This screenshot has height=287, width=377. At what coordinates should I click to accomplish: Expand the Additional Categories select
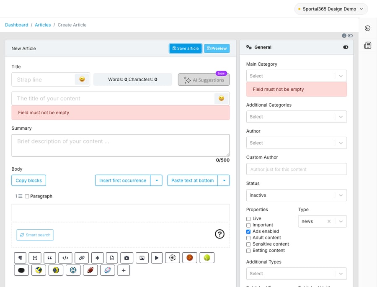pos(297,117)
